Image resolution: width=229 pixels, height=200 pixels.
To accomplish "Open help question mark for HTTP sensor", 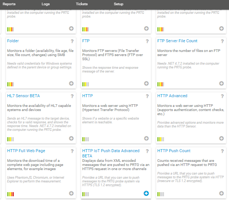I will 147,96.
